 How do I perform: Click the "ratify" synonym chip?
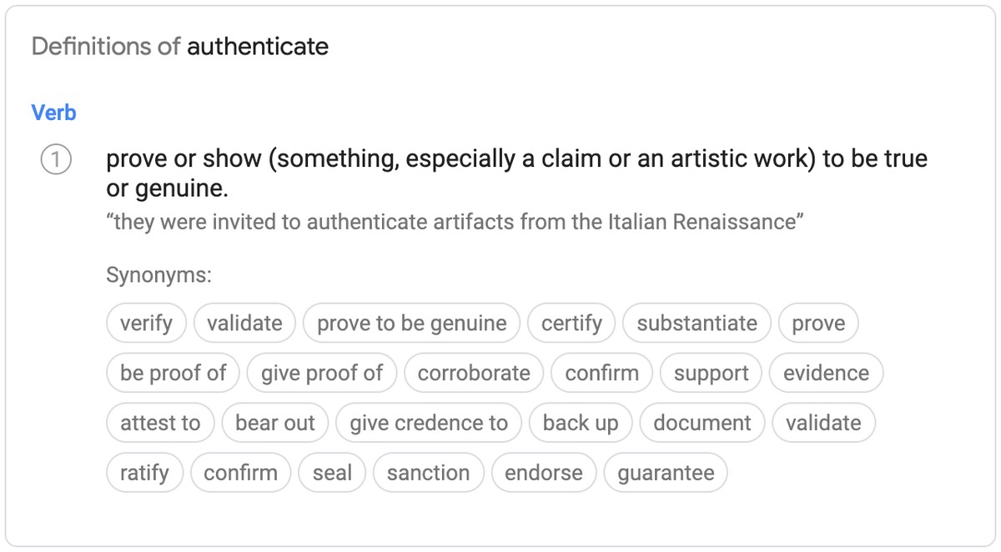click(144, 472)
